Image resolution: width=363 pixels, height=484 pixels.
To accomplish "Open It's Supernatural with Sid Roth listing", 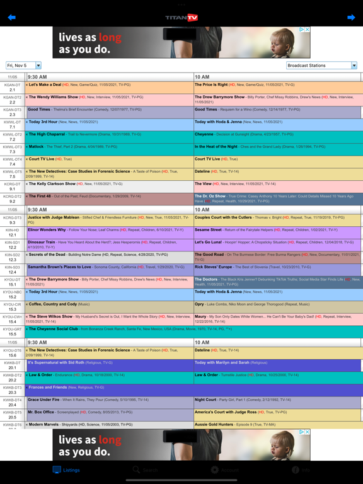I will pos(110,366).
